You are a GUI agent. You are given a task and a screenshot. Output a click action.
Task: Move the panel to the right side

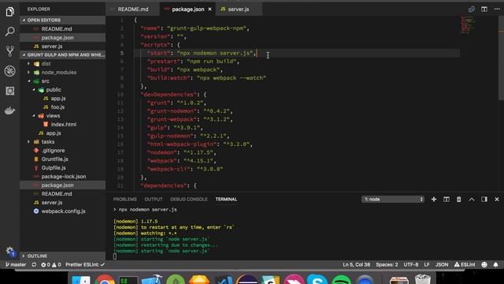484,200
